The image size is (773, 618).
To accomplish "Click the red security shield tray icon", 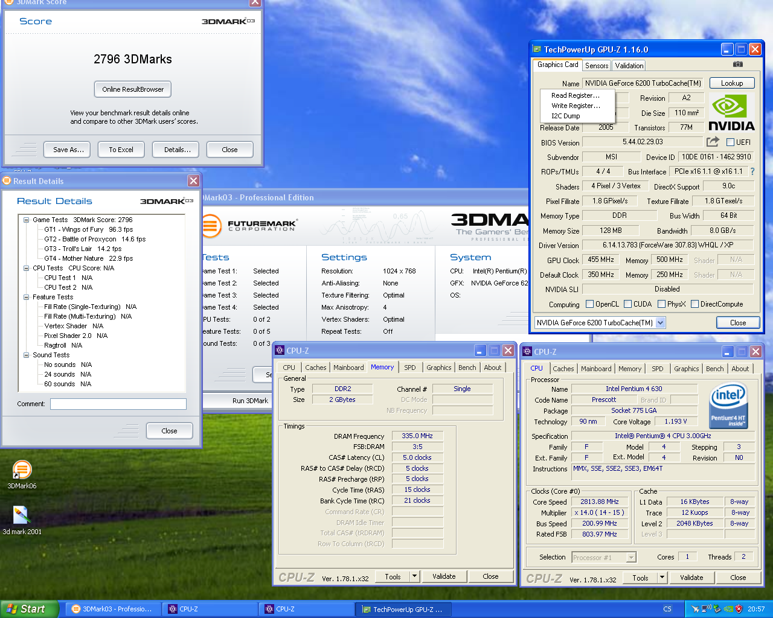I will [x=739, y=609].
